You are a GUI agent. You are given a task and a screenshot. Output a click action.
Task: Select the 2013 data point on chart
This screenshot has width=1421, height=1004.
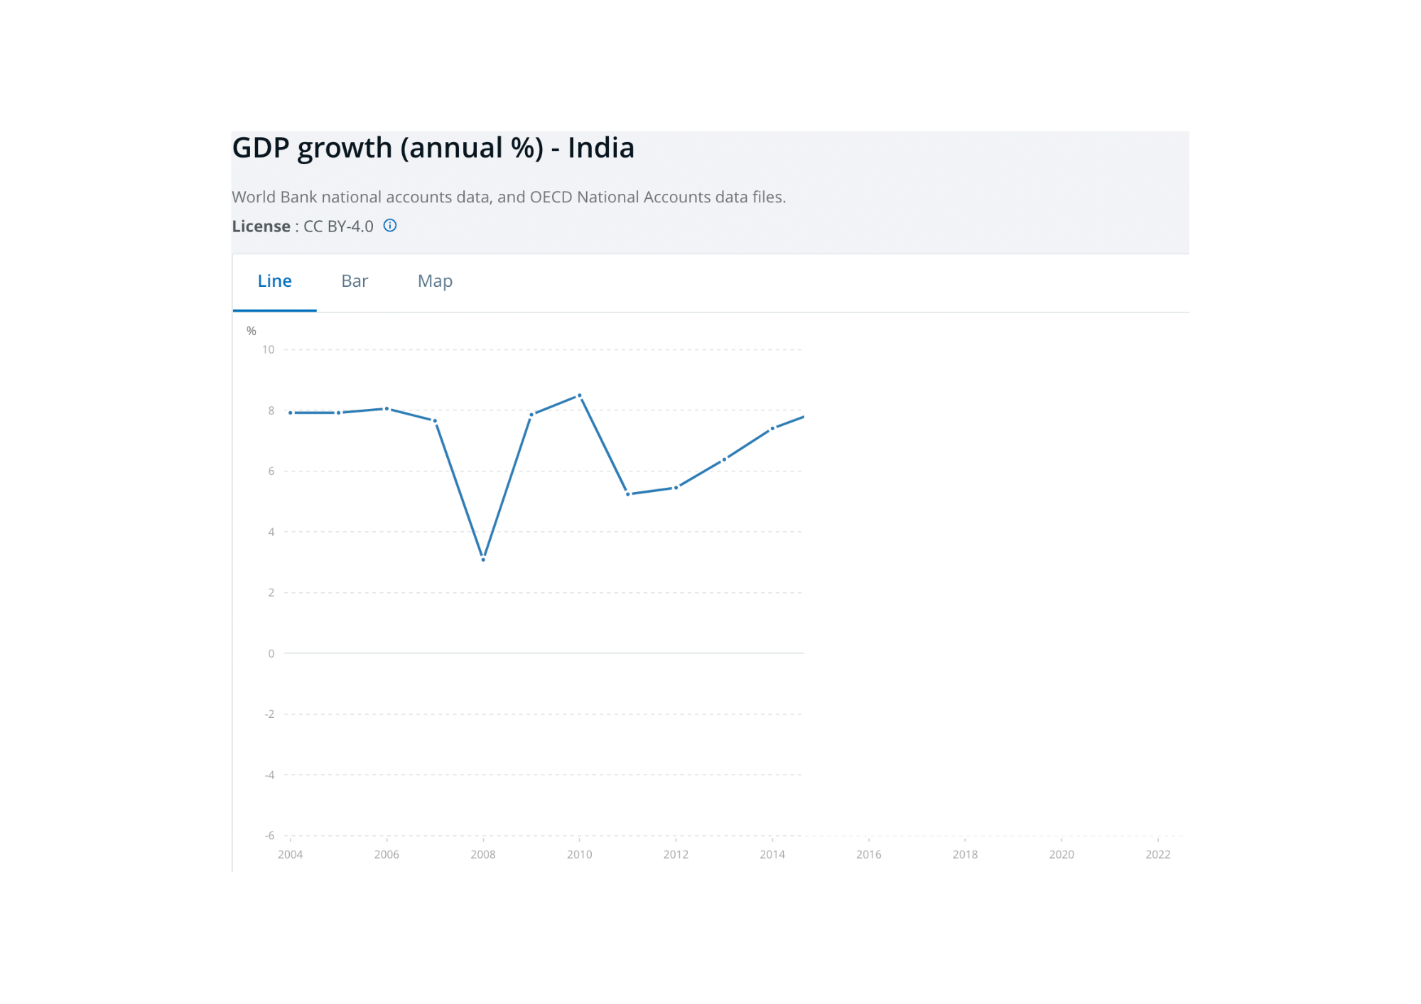point(724,460)
